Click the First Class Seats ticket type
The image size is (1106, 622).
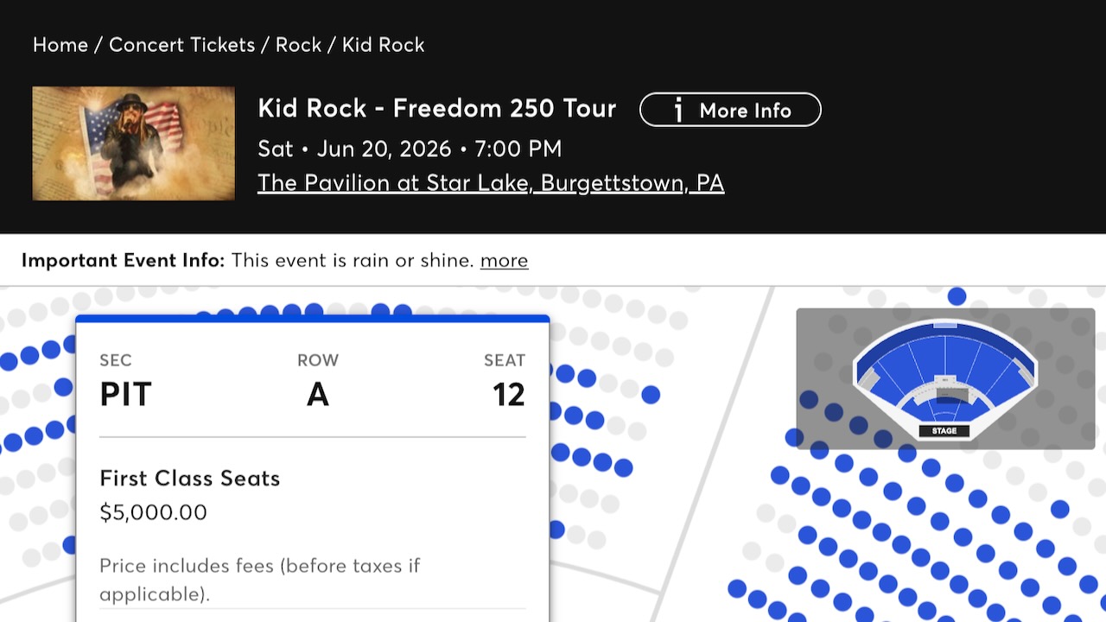(189, 478)
